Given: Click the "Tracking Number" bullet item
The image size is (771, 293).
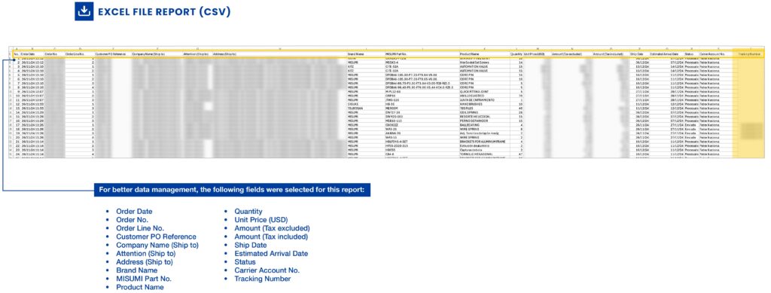Looking at the screenshot, I should point(263,278).
